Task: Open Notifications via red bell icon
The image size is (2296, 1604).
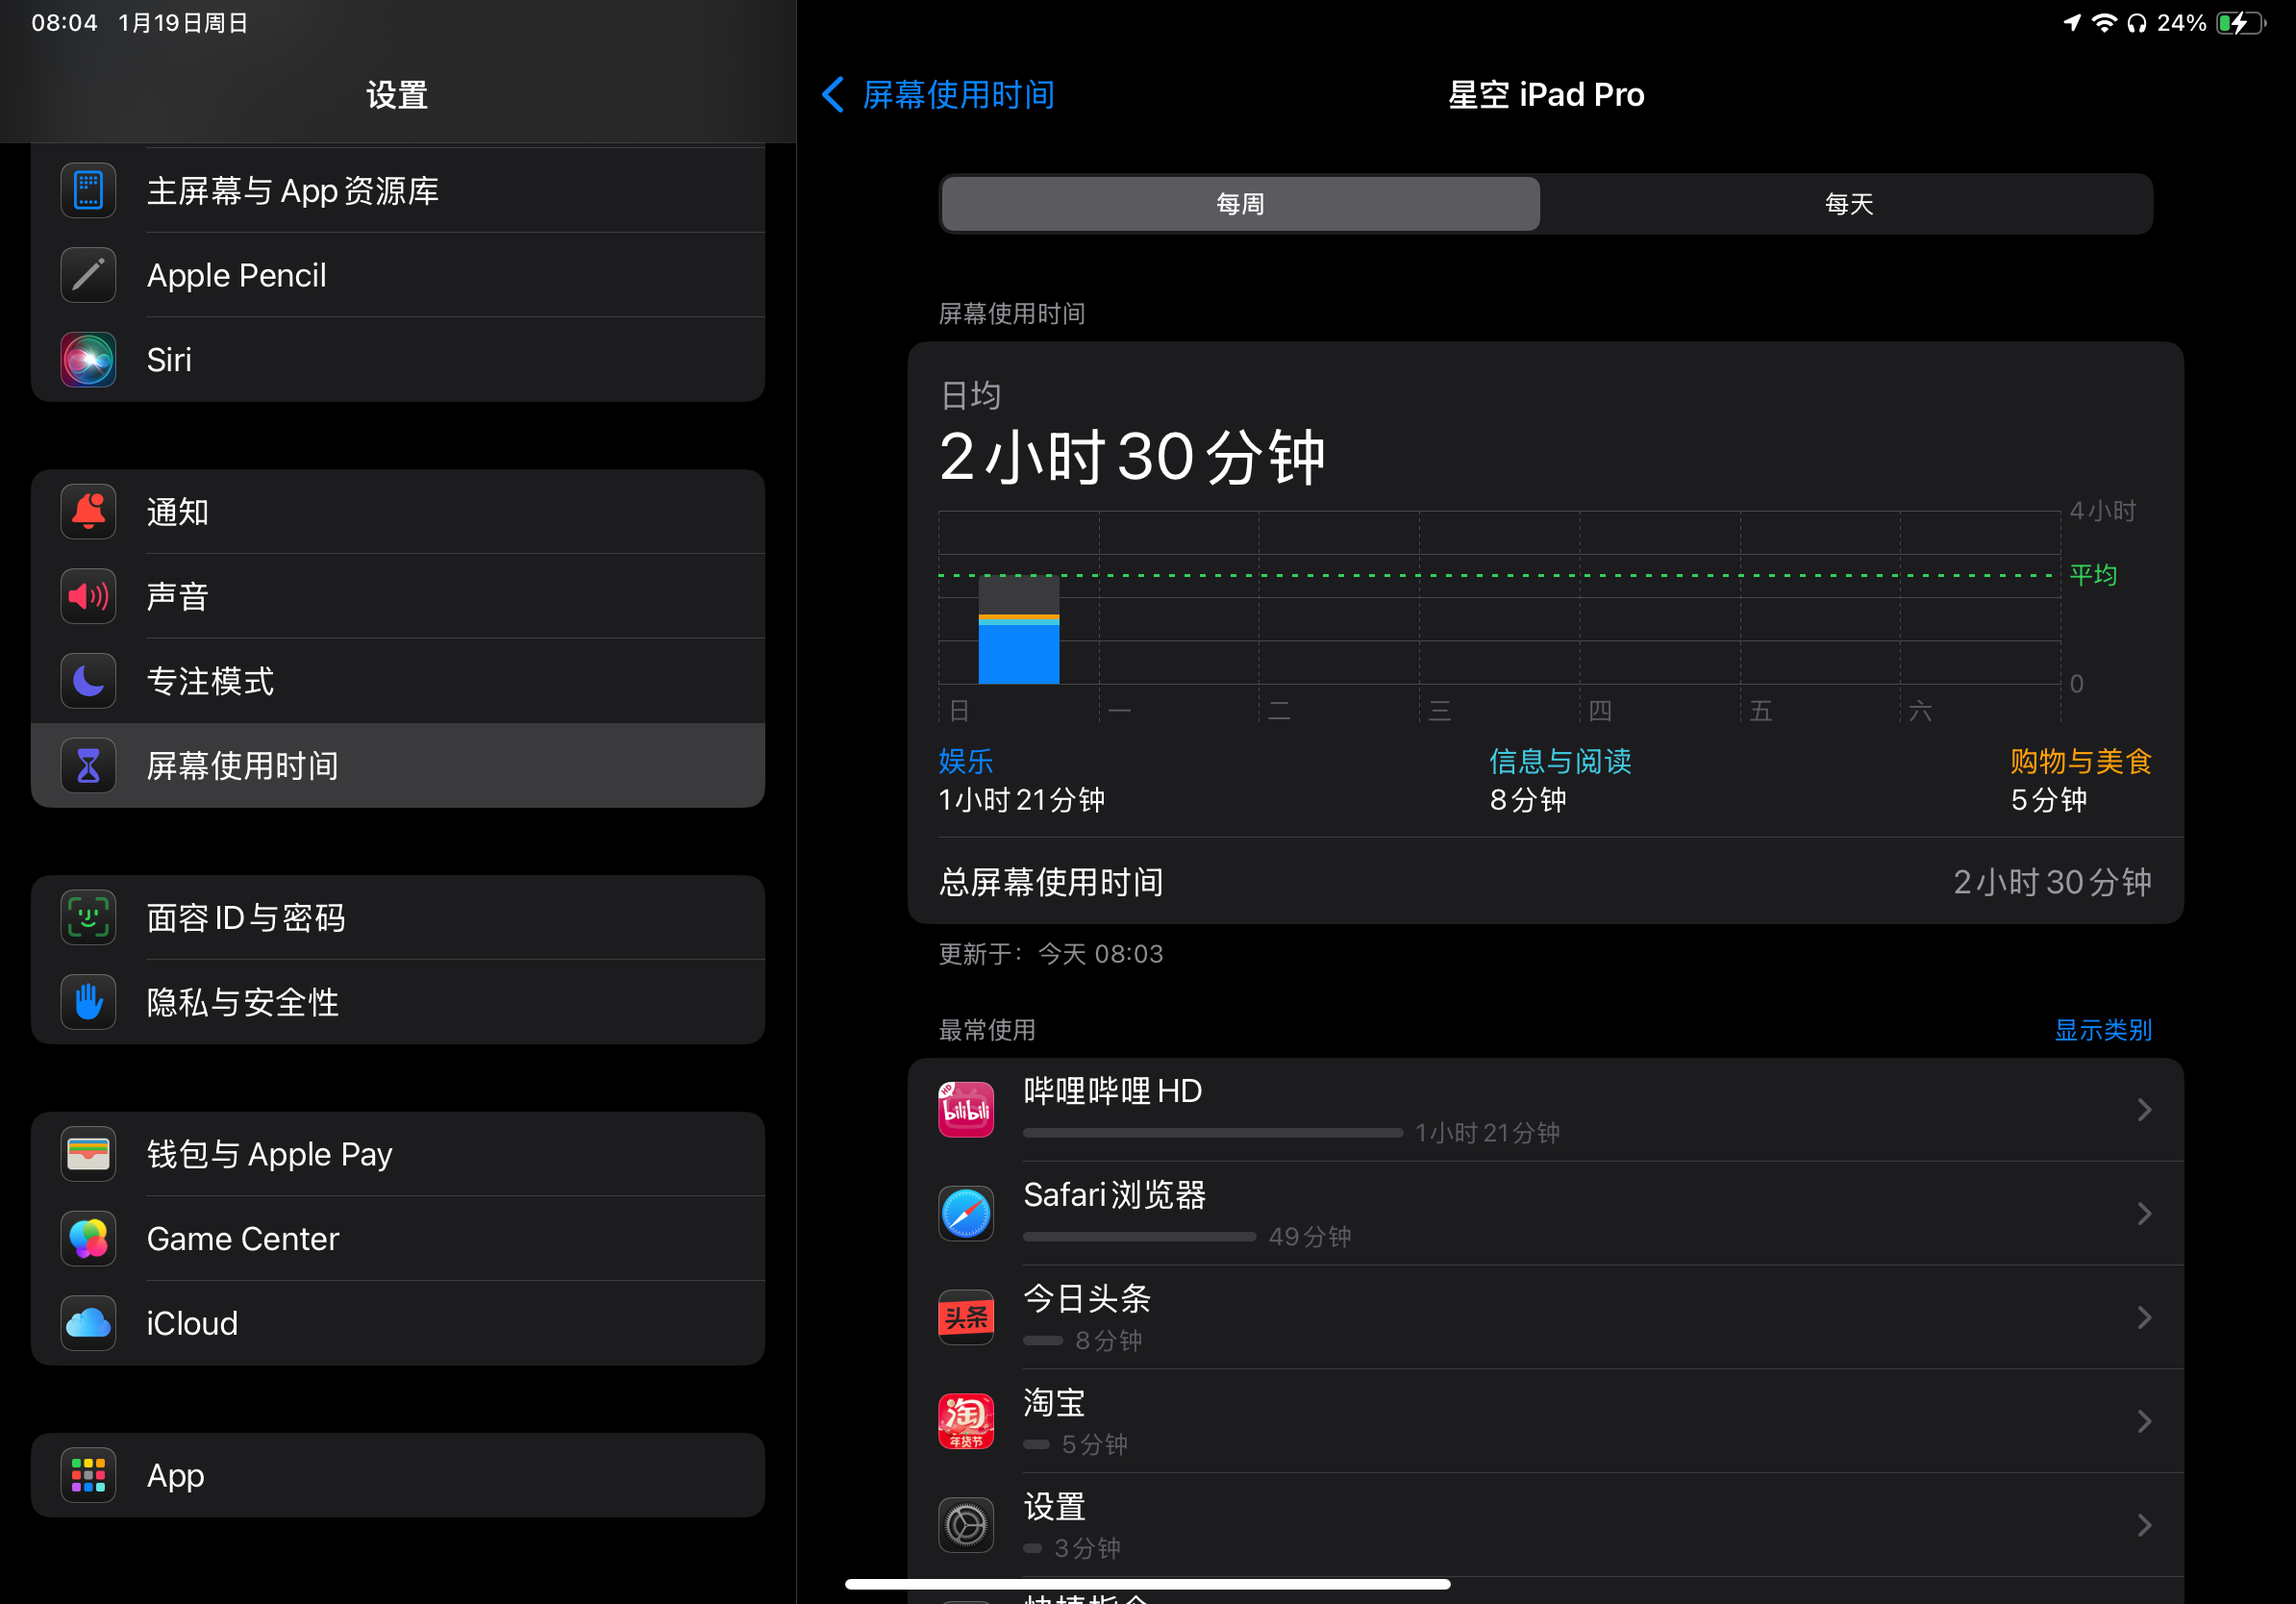Action: click(x=88, y=512)
